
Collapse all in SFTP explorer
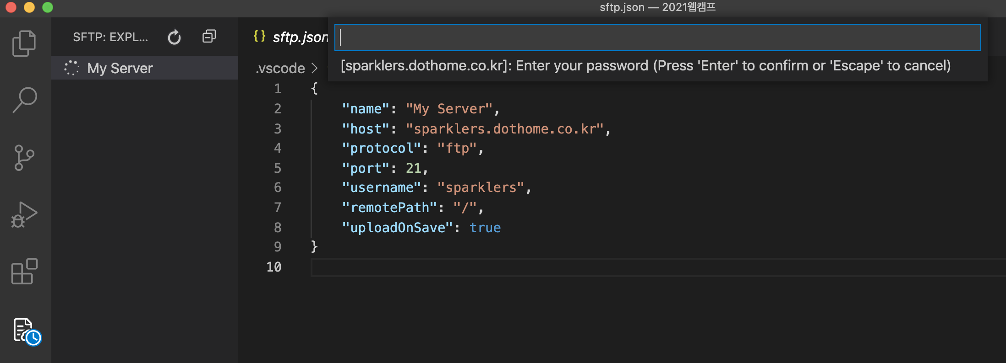(209, 37)
